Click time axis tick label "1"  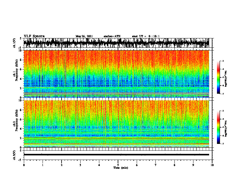click(43, 165)
